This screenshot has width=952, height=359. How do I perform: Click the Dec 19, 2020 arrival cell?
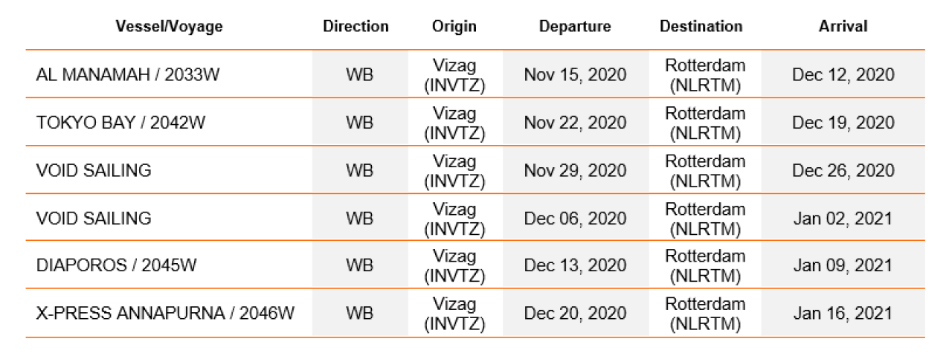843,123
